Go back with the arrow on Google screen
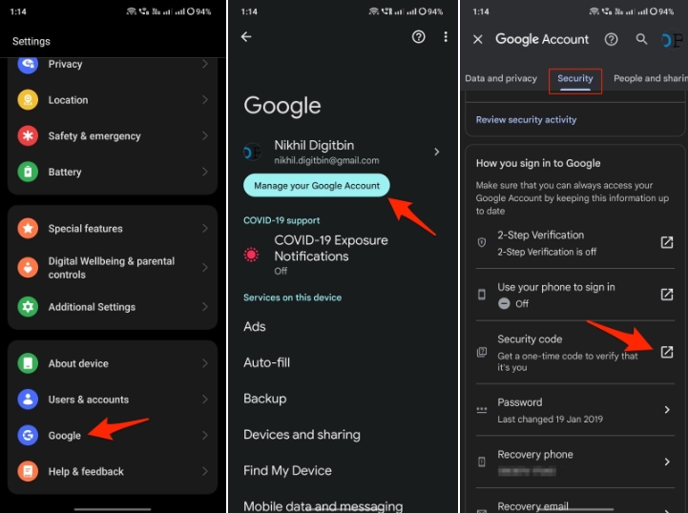Image resolution: width=688 pixels, height=513 pixels. tap(246, 37)
